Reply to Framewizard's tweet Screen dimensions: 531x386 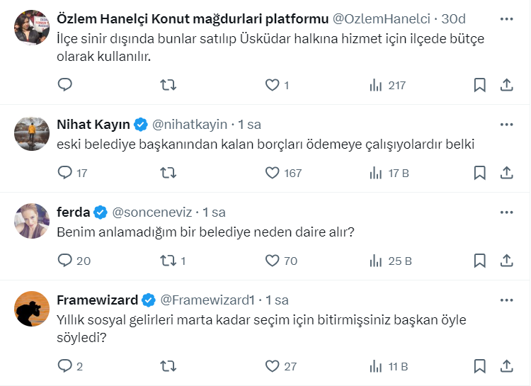65,366
